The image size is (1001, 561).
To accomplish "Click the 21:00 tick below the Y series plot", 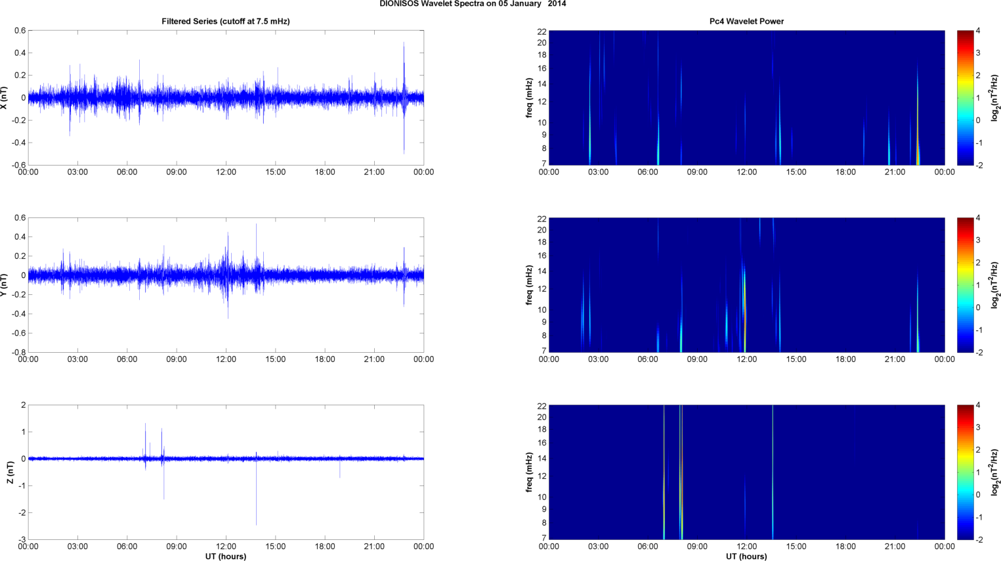I will (374, 359).
